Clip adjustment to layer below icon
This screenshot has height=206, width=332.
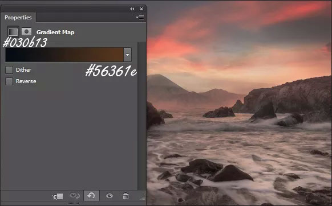(58, 196)
